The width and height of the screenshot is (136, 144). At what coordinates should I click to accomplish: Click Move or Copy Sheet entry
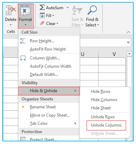tap(49, 115)
